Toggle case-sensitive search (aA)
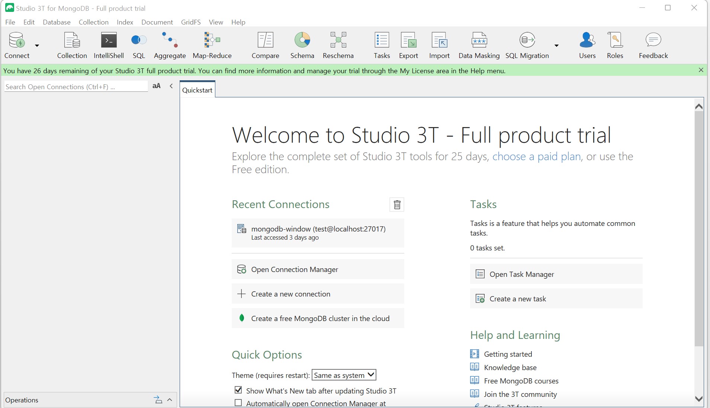The width and height of the screenshot is (710, 408). point(157,86)
